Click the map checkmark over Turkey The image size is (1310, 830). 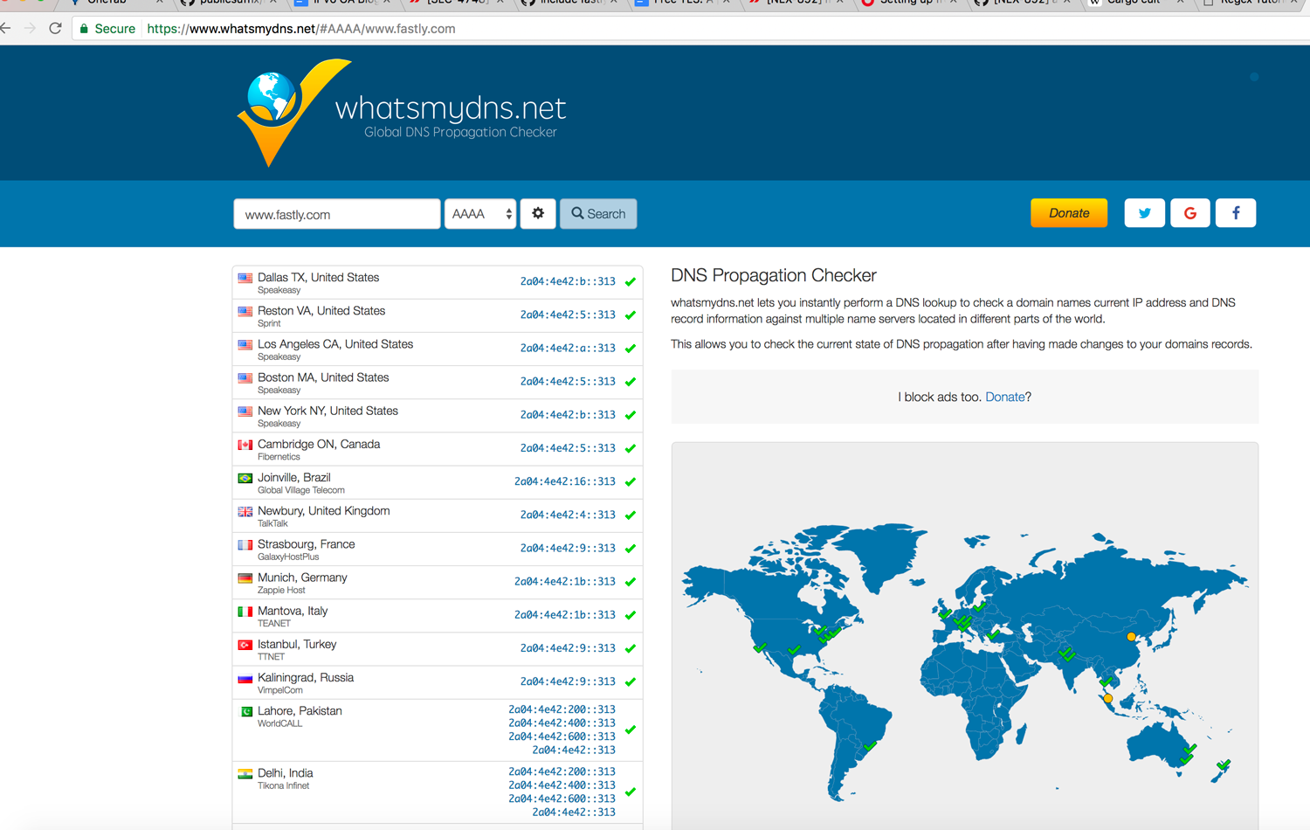pyautogui.click(x=994, y=635)
